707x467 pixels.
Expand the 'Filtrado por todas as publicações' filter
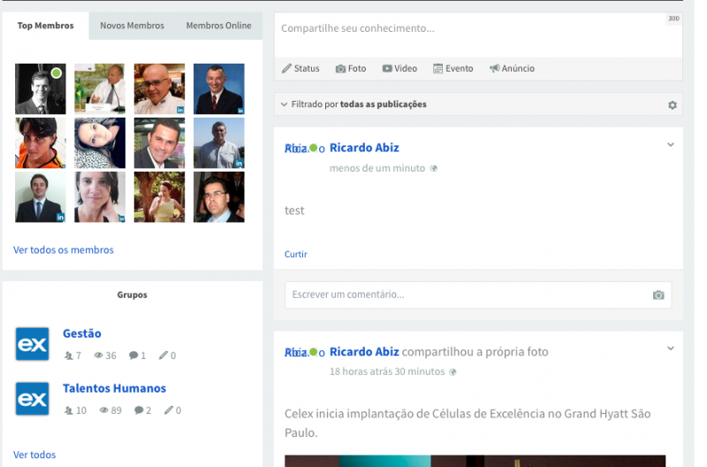point(353,104)
